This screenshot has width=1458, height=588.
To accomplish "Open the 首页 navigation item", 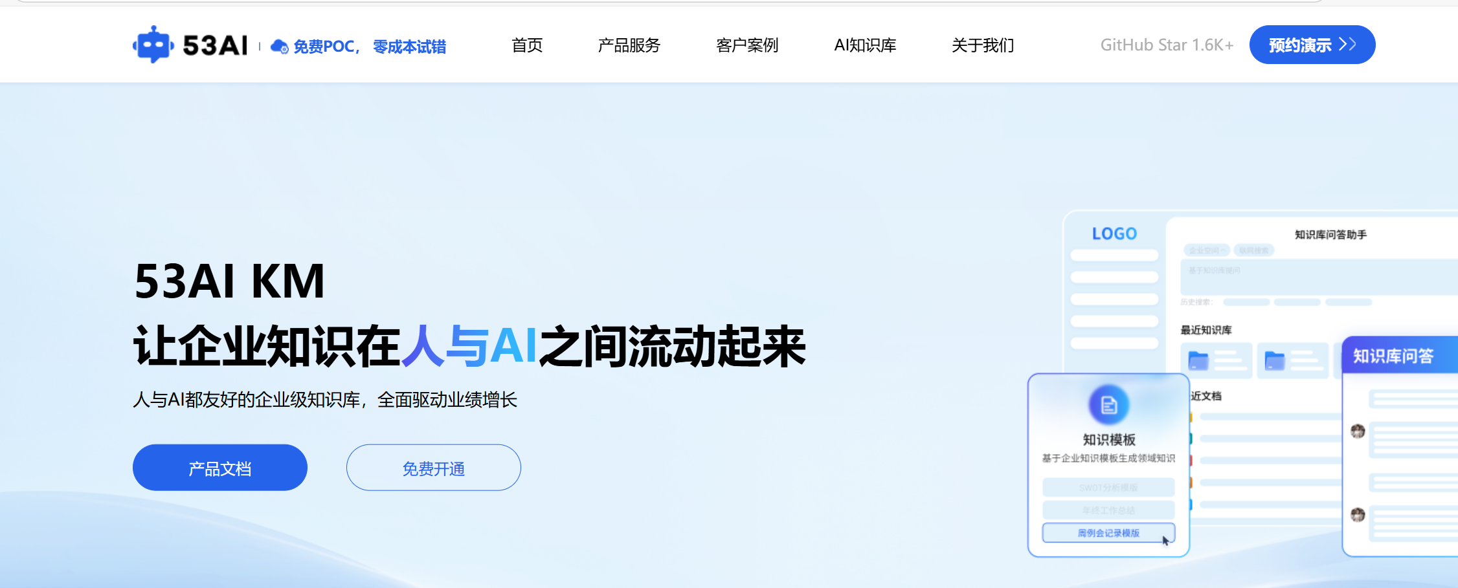I will 527,45.
